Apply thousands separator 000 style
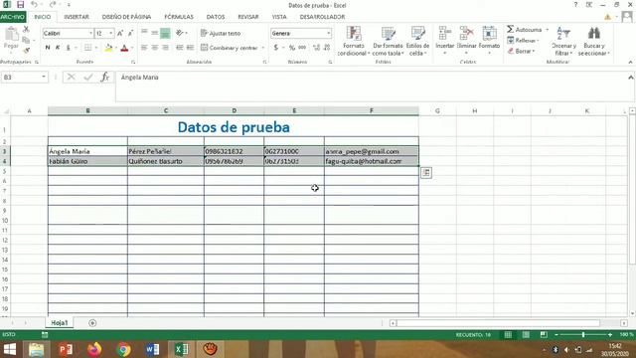 click(302, 48)
